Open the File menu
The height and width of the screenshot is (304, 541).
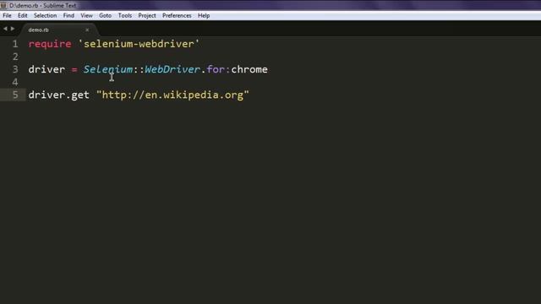click(x=7, y=15)
